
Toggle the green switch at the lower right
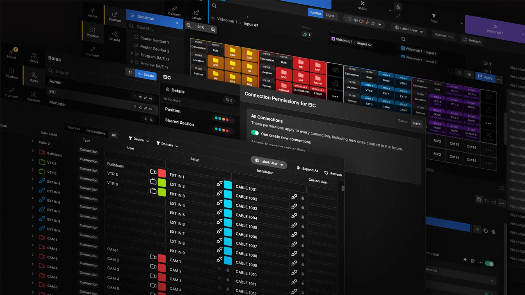click(489, 263)
